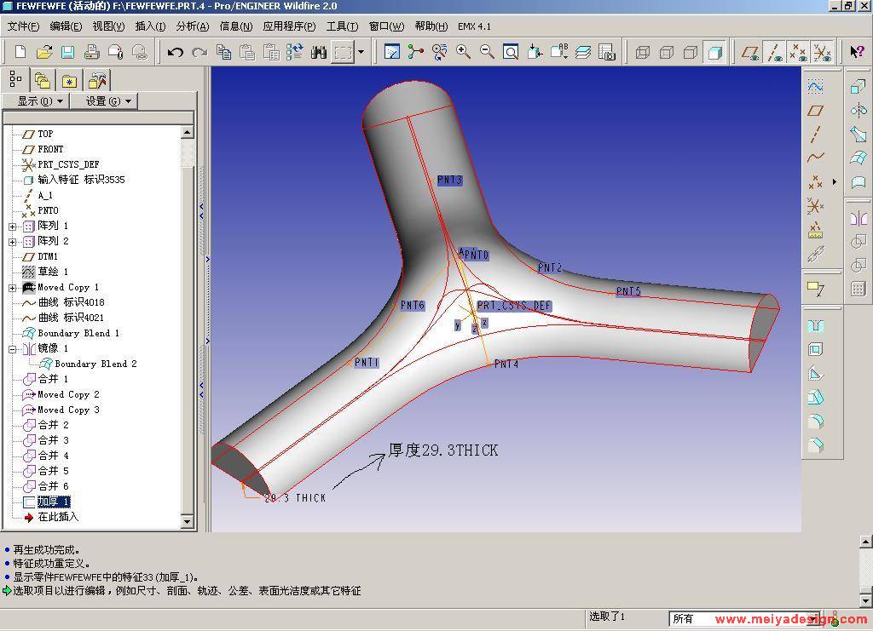Open the EMX 4.1 menu
The width and height of the screenshot is (873, 631).
coord(474,26)
